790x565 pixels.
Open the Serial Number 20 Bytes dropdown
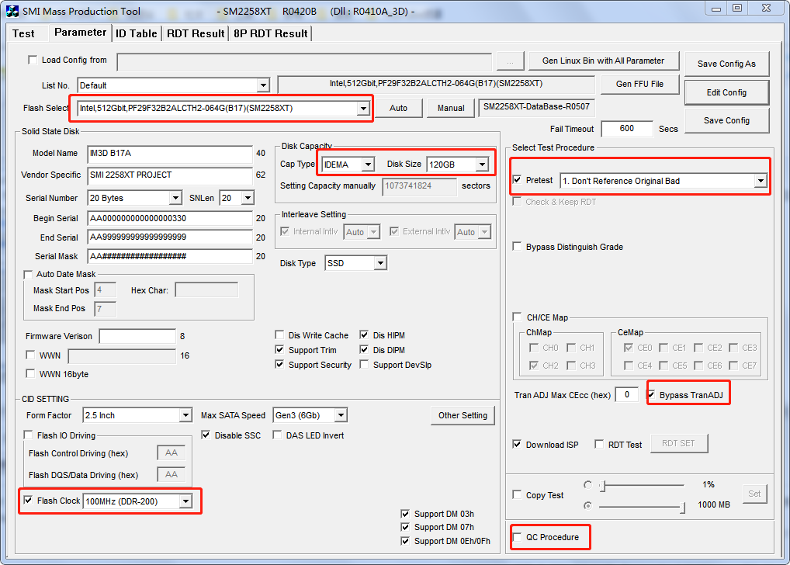pos(175,198)
